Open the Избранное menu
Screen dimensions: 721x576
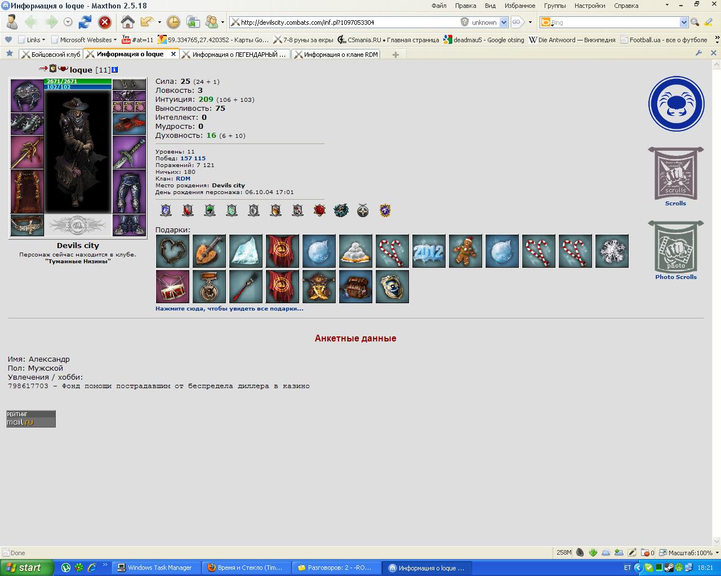click(520, 6)
